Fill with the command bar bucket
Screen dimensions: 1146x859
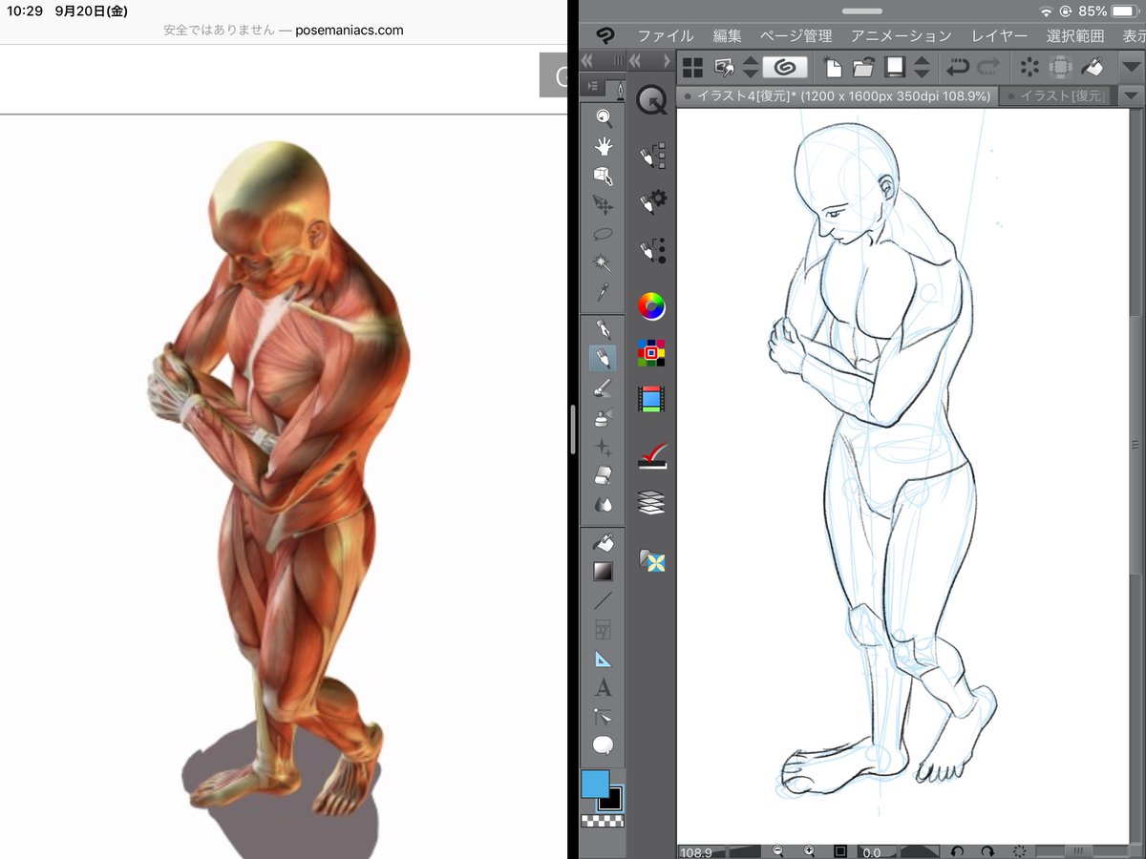pyautogui.click(x=1092, y=68)
